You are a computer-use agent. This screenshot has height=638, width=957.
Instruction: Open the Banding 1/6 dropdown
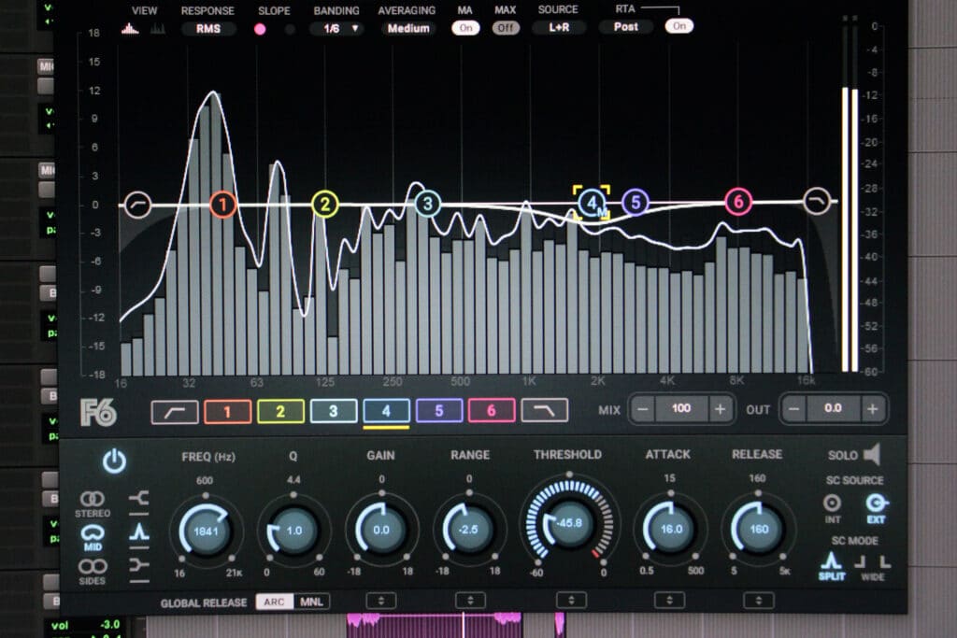click(x=336, y=29)
